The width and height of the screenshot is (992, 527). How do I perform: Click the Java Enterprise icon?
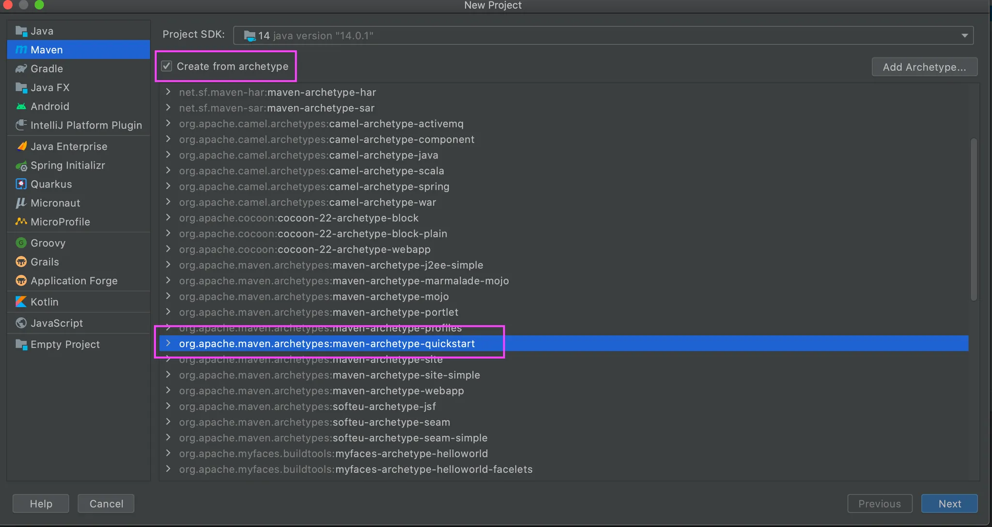pos(21,146)
